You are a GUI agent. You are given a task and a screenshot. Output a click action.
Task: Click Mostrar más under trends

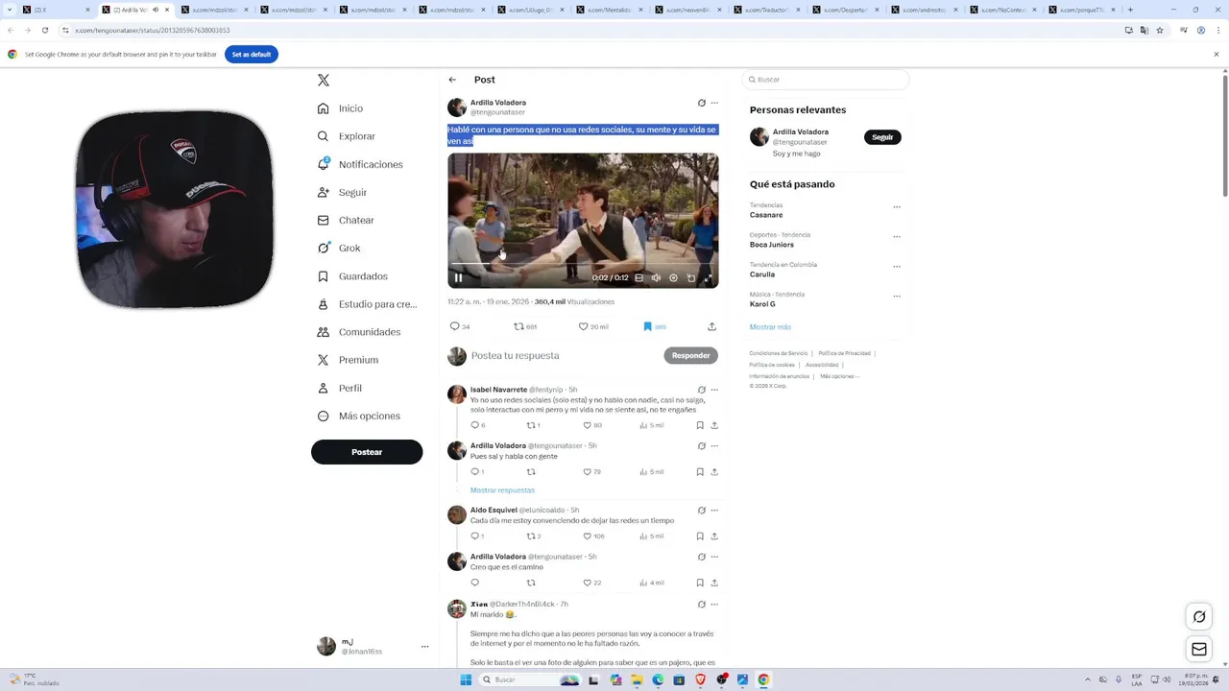[x=770, y=327]
